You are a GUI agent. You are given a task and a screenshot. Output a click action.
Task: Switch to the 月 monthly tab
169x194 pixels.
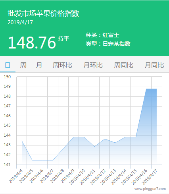pos(39,65)
